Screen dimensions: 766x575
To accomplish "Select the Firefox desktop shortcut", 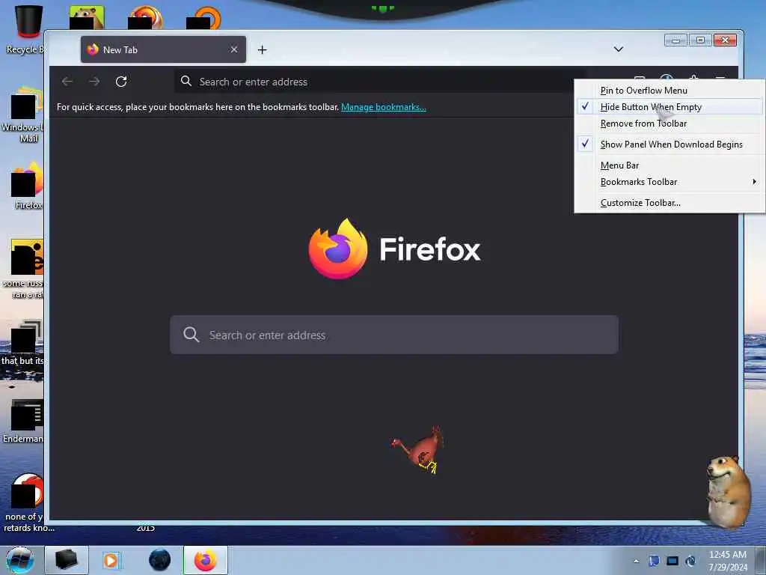I will coord(27,186).
